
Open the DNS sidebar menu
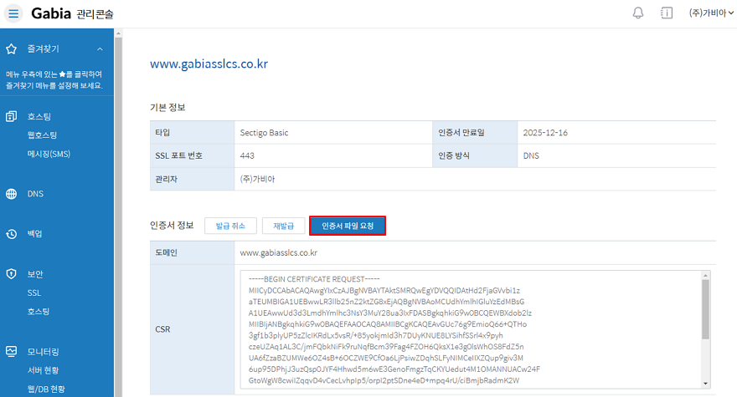35,194
